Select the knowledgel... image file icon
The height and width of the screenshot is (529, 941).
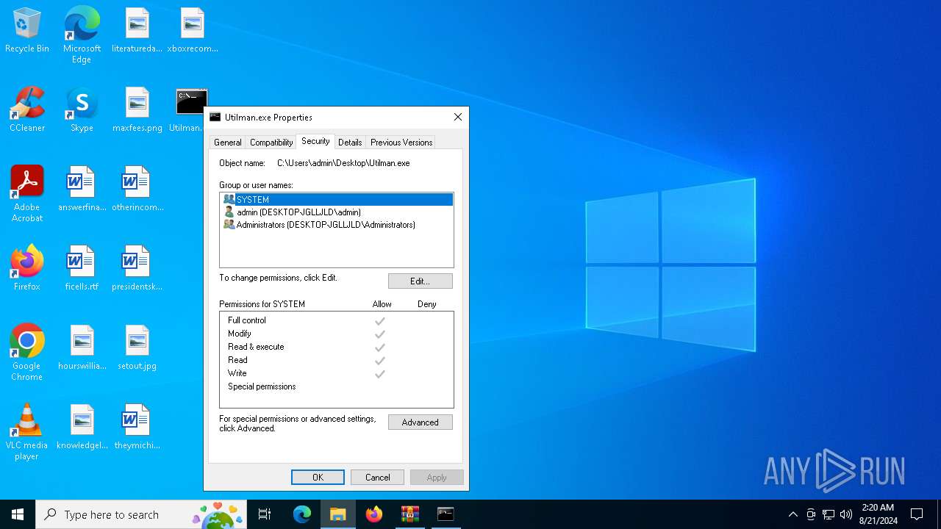82,428
